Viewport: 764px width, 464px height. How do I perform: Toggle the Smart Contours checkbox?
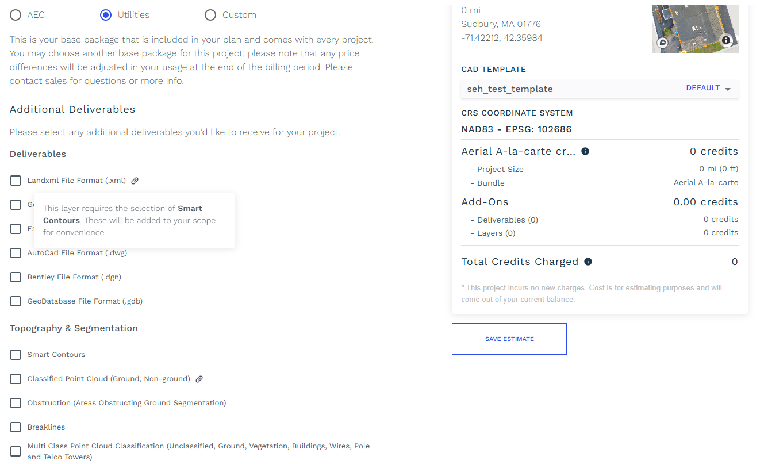(16, 355)
